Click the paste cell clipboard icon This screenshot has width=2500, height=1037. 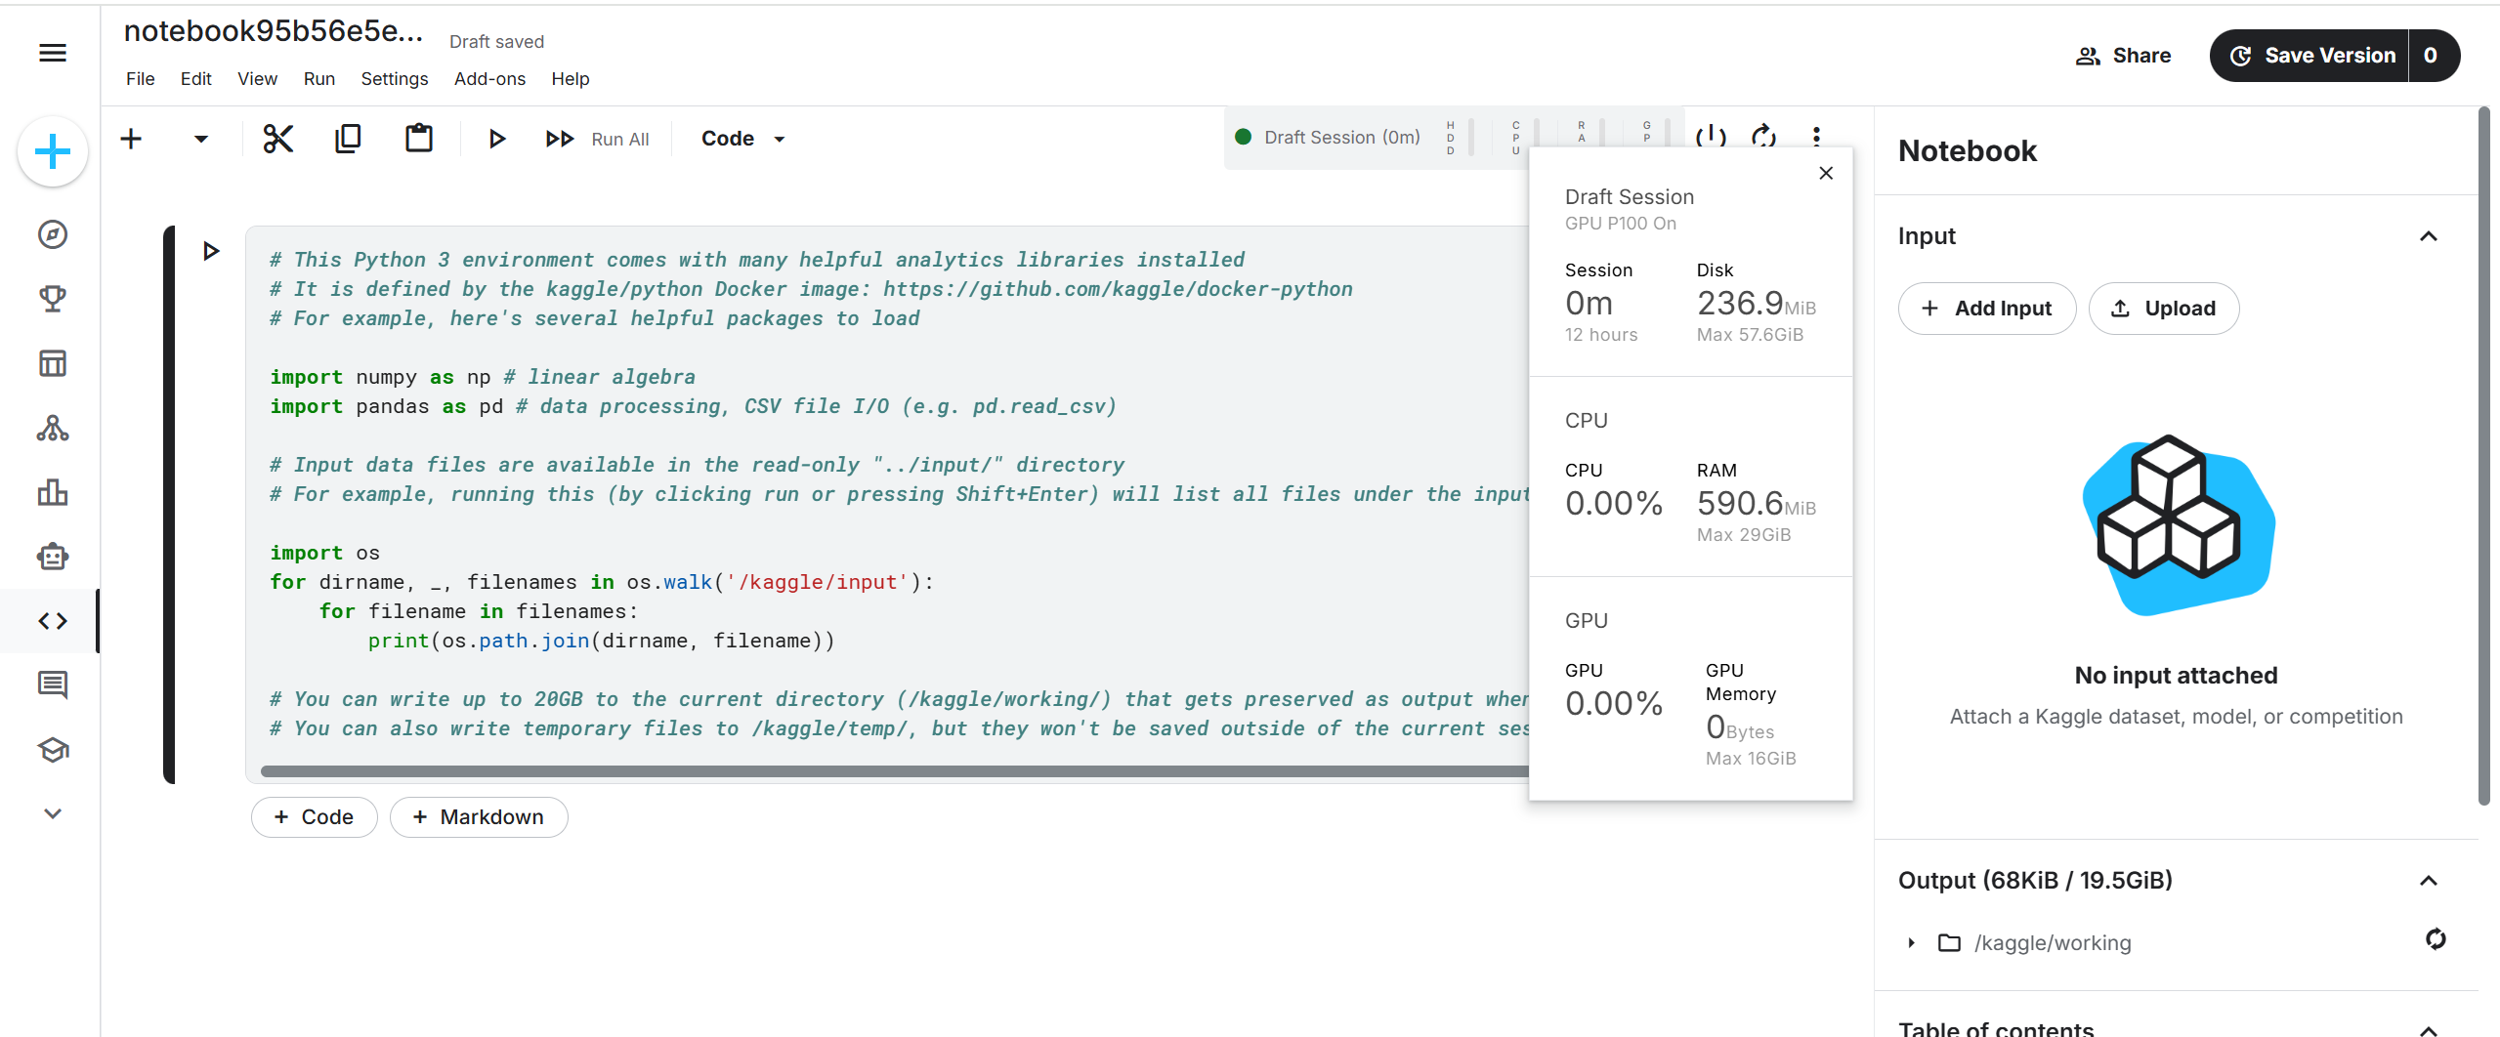click(419, 139)
